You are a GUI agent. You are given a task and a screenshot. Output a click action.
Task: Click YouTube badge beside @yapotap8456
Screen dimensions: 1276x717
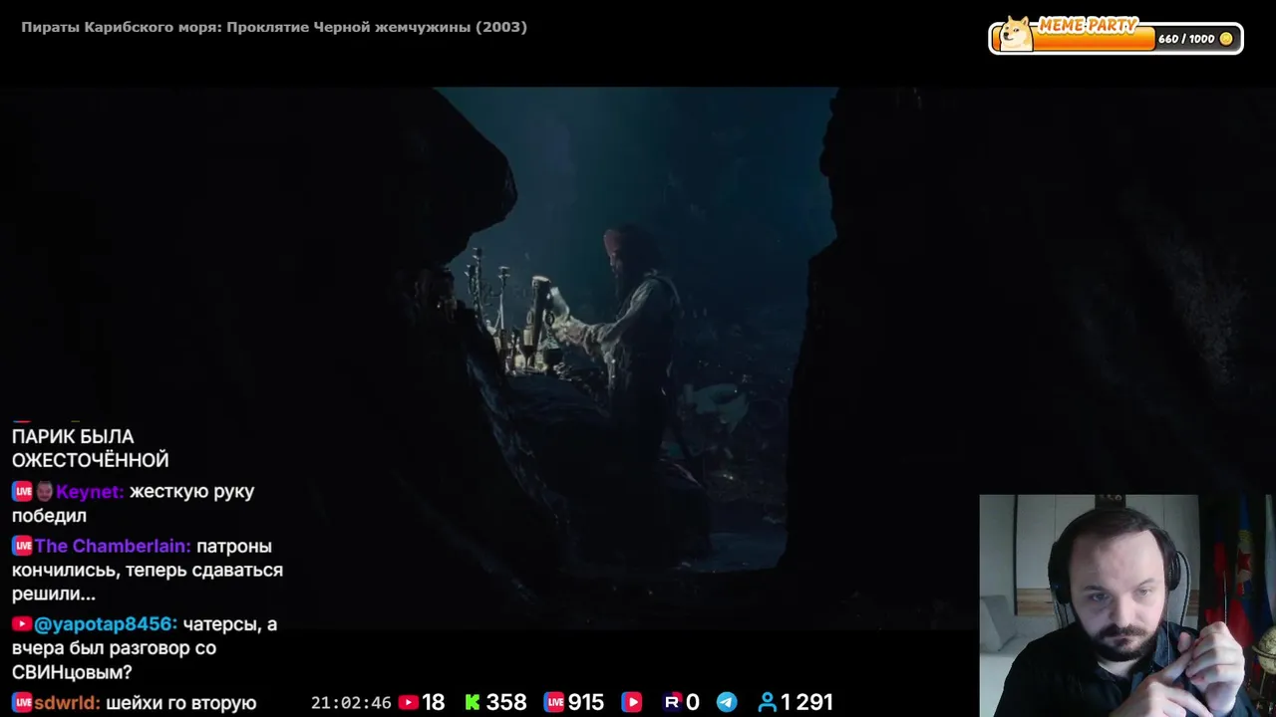coord(22,624)
